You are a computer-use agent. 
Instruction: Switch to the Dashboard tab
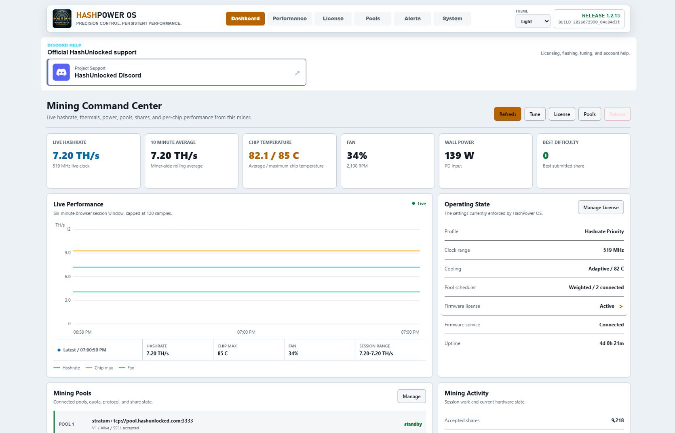(245, 19)
